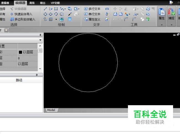Image resolution: width=180 pixels, height=134 pixels.
Task: Select the Model layout tab
Action: tap(51, 110)
